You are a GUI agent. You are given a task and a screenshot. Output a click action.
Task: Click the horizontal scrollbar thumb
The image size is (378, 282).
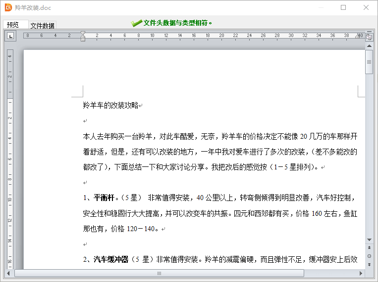[159, 273]
